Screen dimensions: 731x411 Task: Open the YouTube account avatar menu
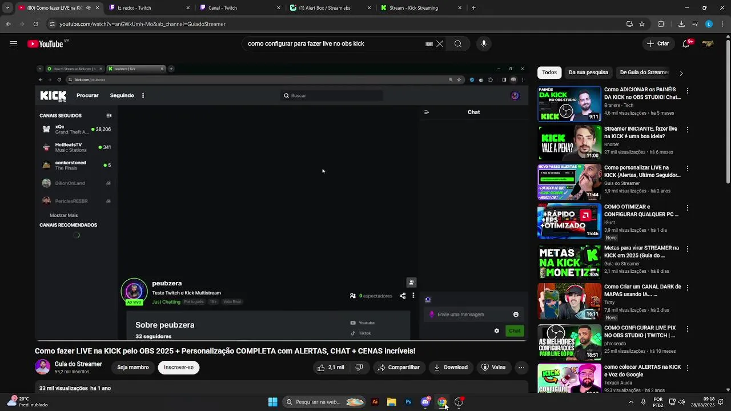[x=708, y=44]
